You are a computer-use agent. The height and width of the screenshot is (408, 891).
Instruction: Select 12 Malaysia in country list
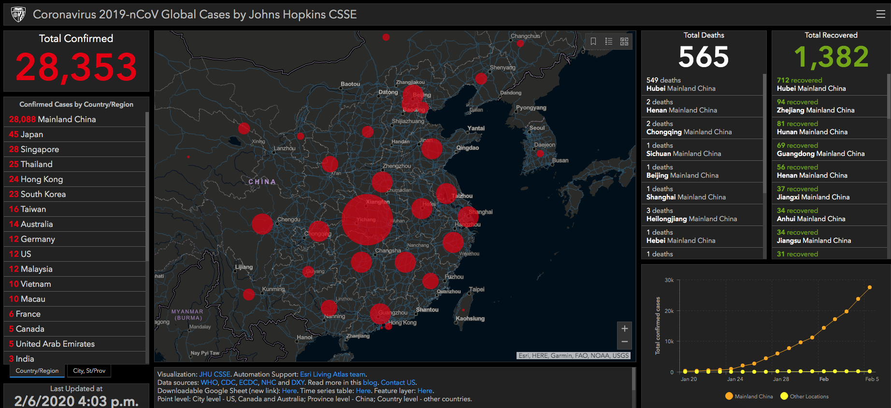tap(74, 269)
